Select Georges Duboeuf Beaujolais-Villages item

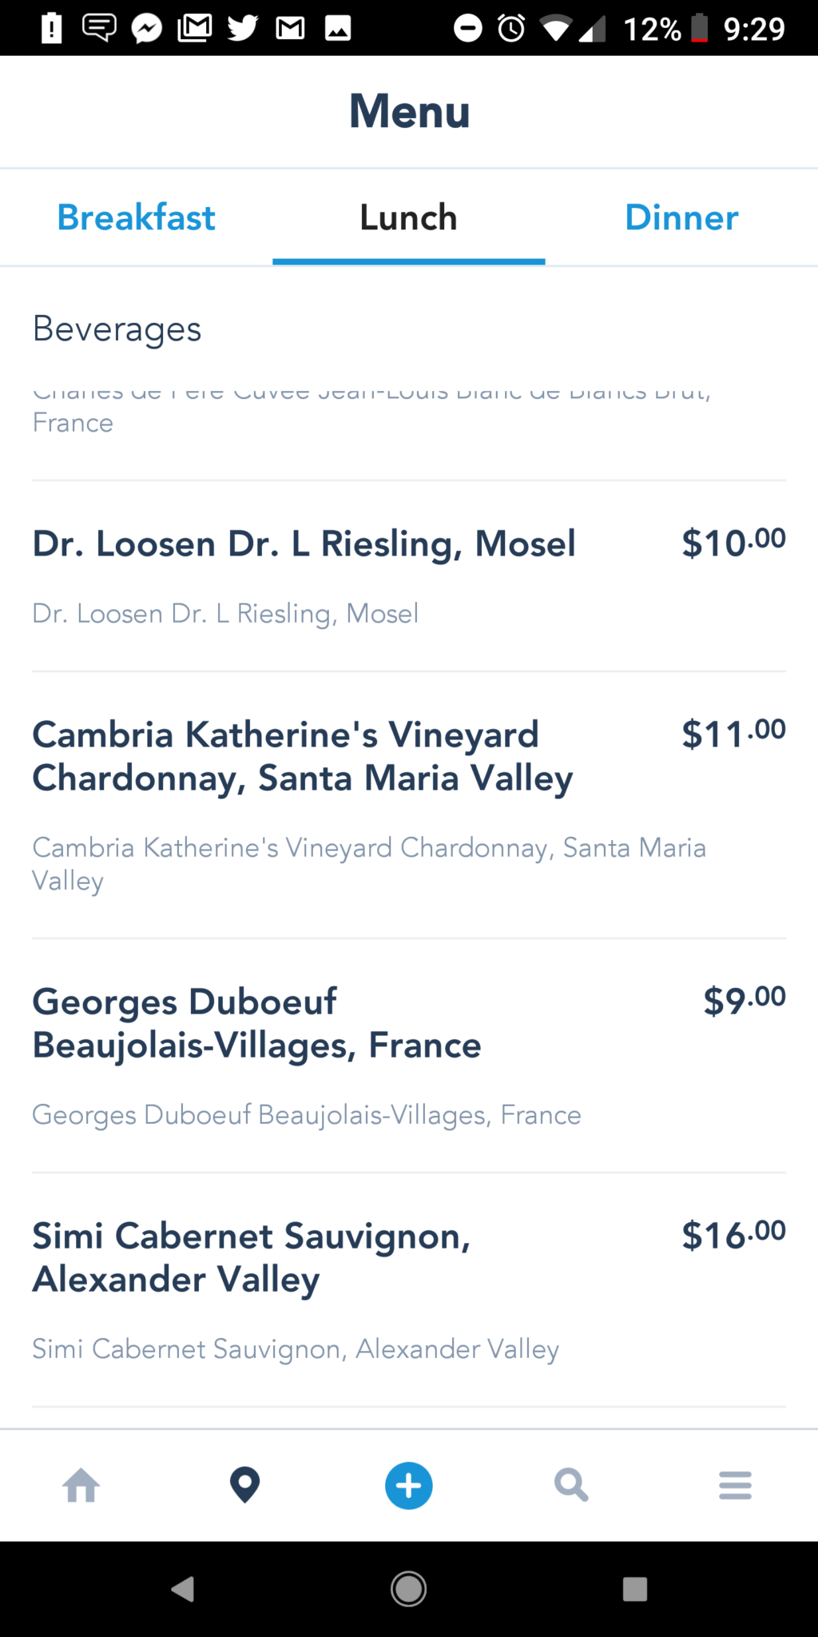click(x=409, y=1056)
